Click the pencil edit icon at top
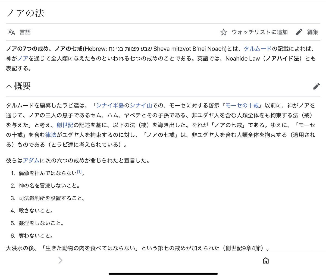Screen dimensions: 326x277 299,32
